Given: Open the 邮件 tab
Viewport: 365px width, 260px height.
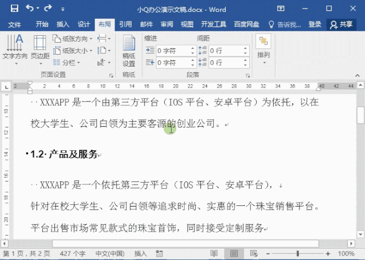Looking at the screenshot, I should (x=147, y=24).
